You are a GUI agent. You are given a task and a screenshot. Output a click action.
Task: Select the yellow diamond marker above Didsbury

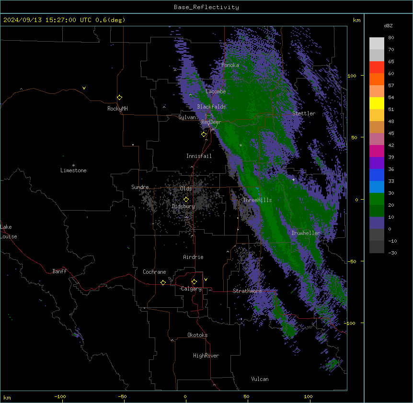tap(186, 200)
